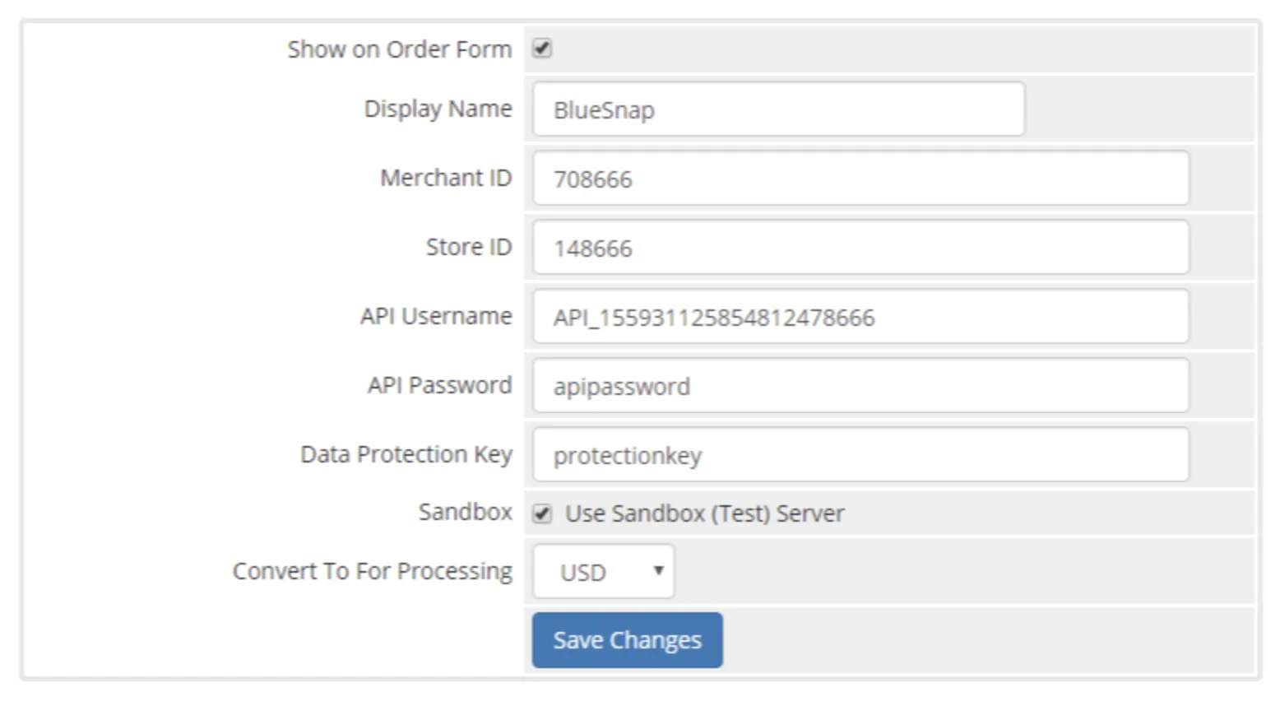Focus the Display Name field containing BlueSnap
Image resolution: width=1280 pixels, height=706 pixels.
(x=778, y=109)
